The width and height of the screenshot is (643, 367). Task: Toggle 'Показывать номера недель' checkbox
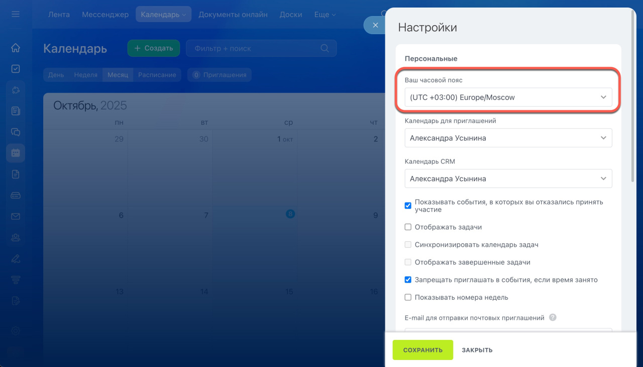408,297
